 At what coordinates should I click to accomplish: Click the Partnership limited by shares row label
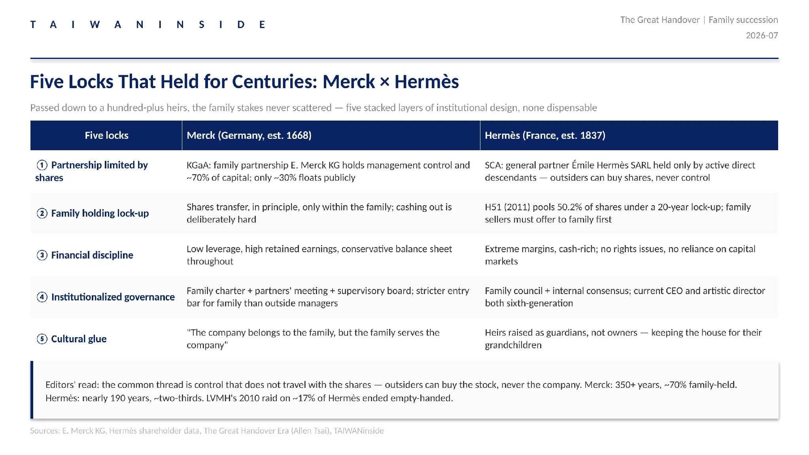tap(92, 171)
